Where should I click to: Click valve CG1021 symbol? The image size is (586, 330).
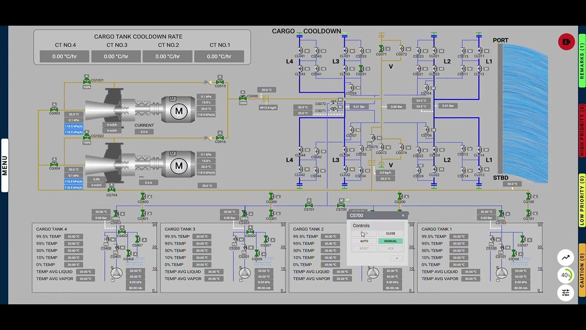pos(87,81)
